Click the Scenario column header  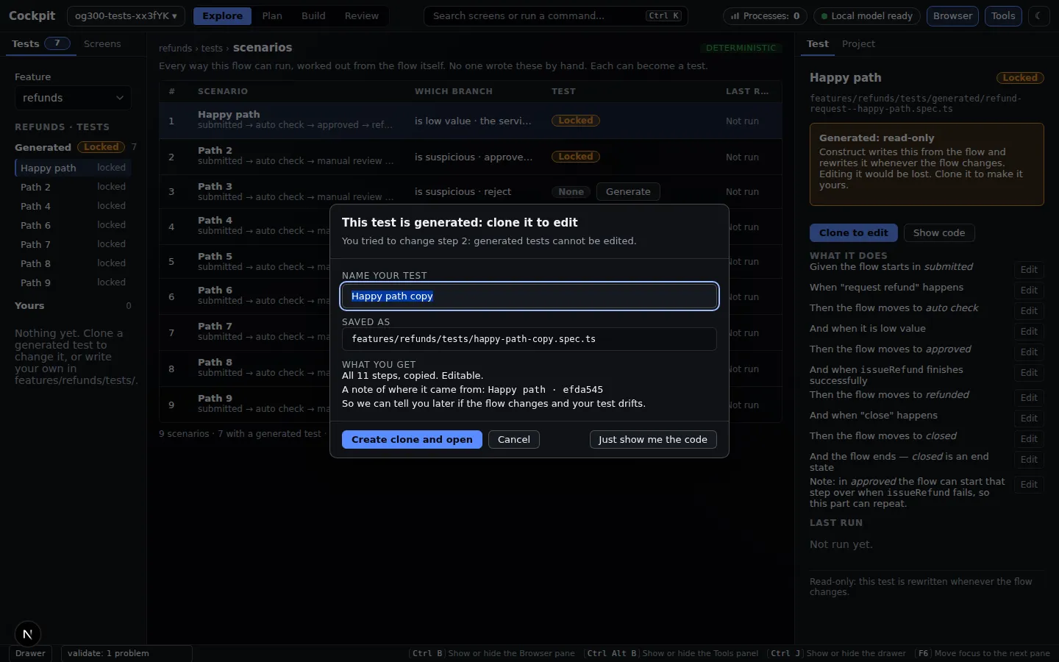tap(223, 91)
